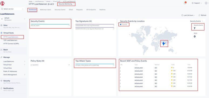Click the ip-reputation policy rule row
The image size is (209, 98).
tap(50, 65)
